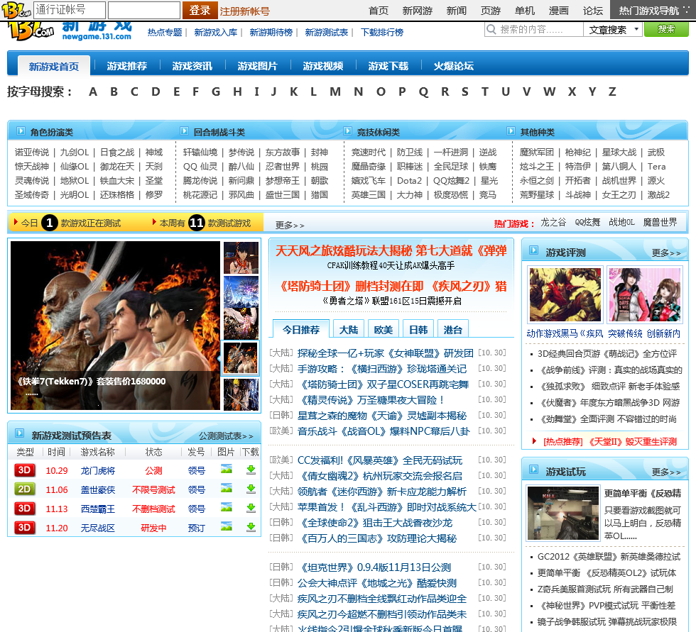This screenshot has height=632, width=696.
Task: Click 3D badge in 龙门虎将 row
Action: pos(24,470)
